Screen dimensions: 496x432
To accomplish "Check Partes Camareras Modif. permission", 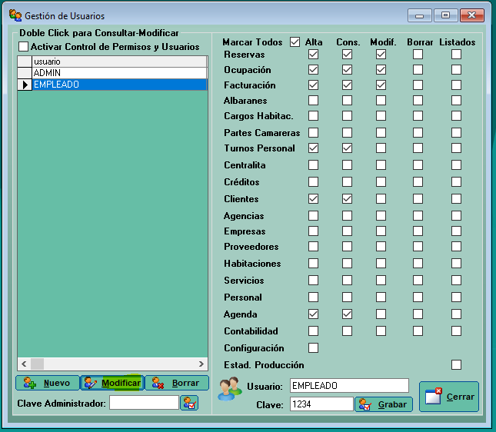I will [381, 132].
